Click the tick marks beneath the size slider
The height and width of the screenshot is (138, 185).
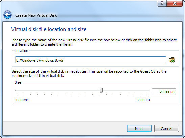(82, 94)
